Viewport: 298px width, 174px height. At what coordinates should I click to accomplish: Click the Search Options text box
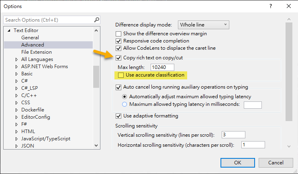tap(48, 20)
